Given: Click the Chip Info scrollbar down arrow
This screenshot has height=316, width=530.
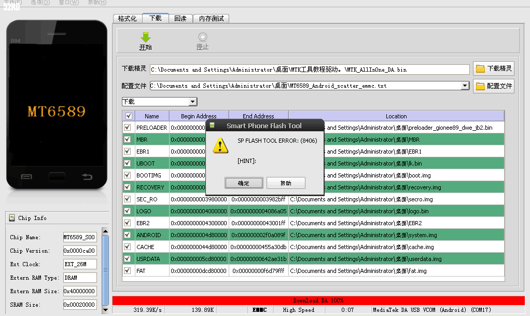Looking at the screenshot, I should click(x=105, y=310).
